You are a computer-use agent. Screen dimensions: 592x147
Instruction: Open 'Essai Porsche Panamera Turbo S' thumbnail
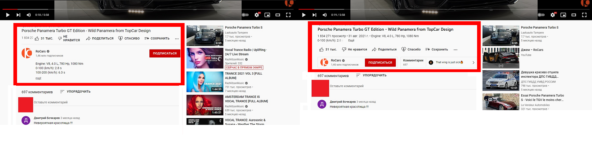501,102
